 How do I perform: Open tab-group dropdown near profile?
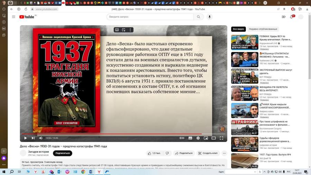tap(15, 3)
